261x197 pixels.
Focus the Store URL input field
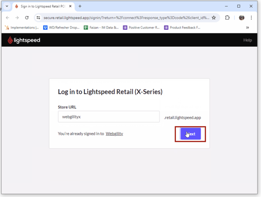point(109,117)
